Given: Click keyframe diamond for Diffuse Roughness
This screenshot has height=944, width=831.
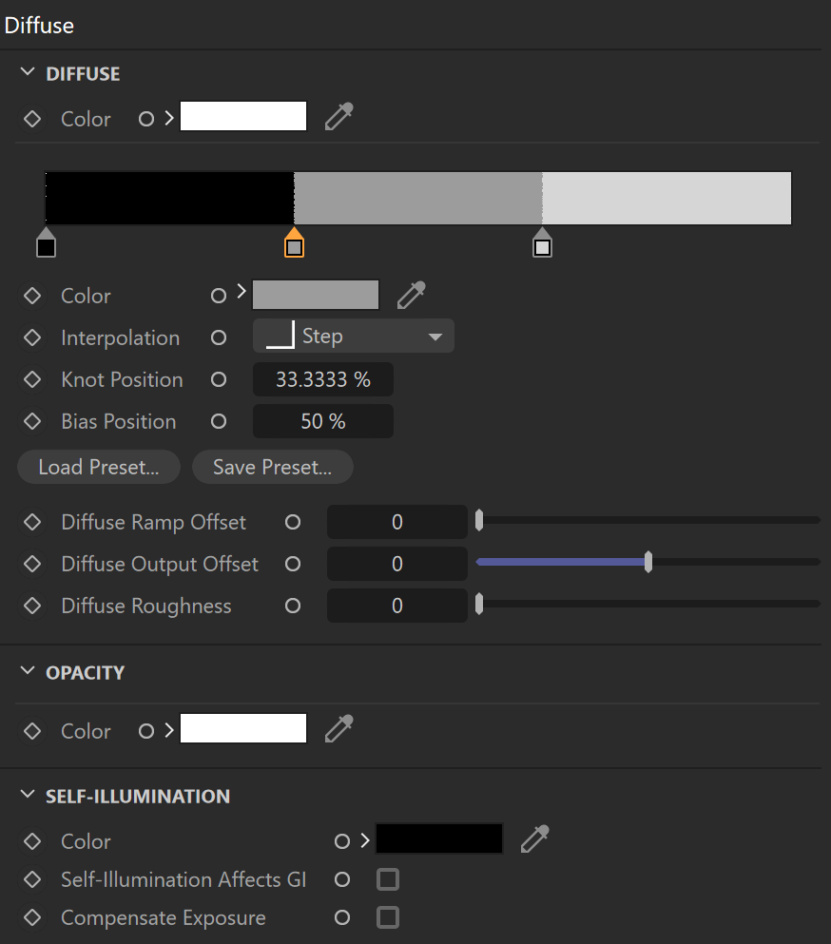Looking at the screenshot, I should click(32, 606).
